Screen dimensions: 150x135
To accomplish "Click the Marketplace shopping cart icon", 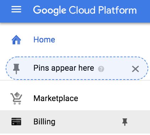I will tap(16, 98).
